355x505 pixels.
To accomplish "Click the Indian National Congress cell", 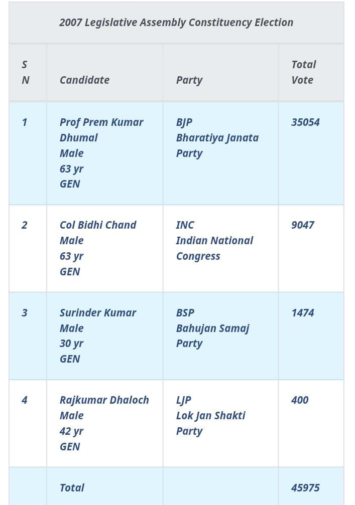I will tap(214, 241).
